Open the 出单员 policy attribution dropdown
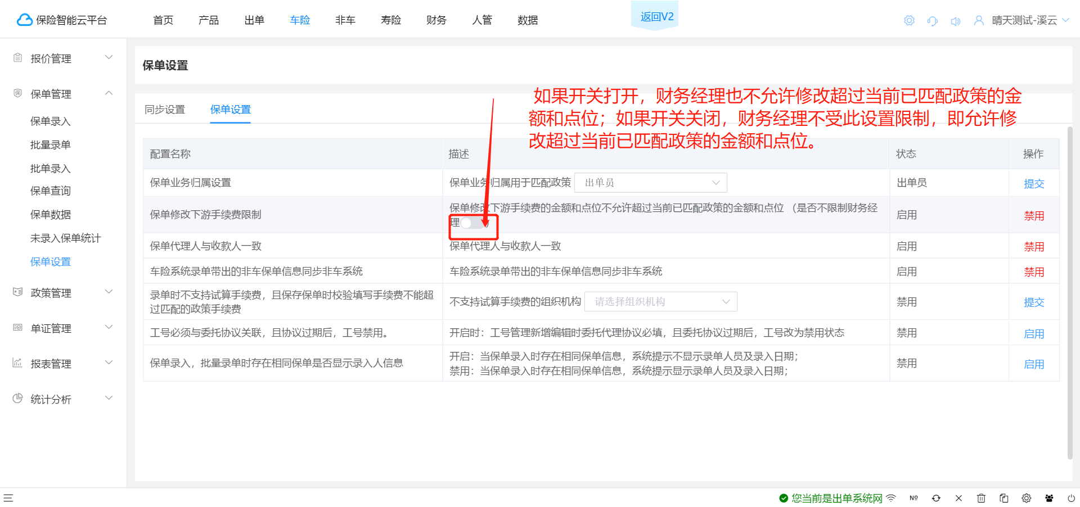 click(x=651, y=183)
